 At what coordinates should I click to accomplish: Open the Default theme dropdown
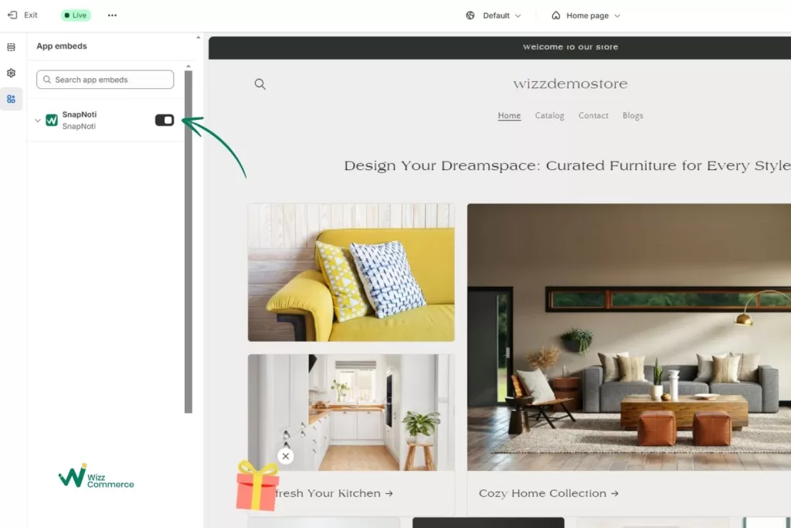494,15
